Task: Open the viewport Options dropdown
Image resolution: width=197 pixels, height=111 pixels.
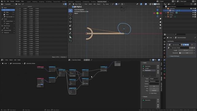Action: (159, 7)
